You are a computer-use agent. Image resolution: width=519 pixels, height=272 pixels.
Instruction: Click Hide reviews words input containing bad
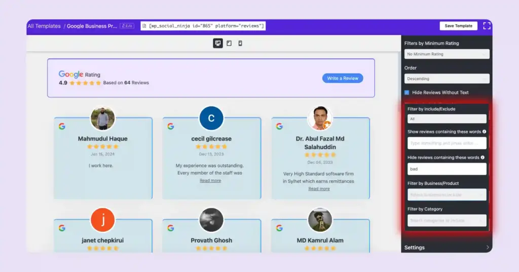pyautogui.click(x=447, y=169)
